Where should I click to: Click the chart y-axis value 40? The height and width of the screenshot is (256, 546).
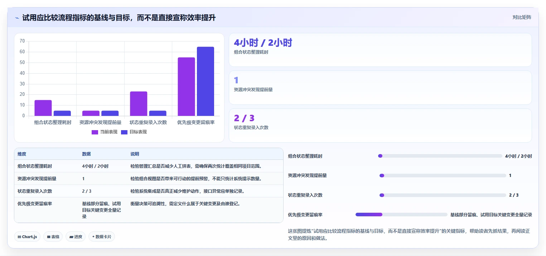point(22,73)
